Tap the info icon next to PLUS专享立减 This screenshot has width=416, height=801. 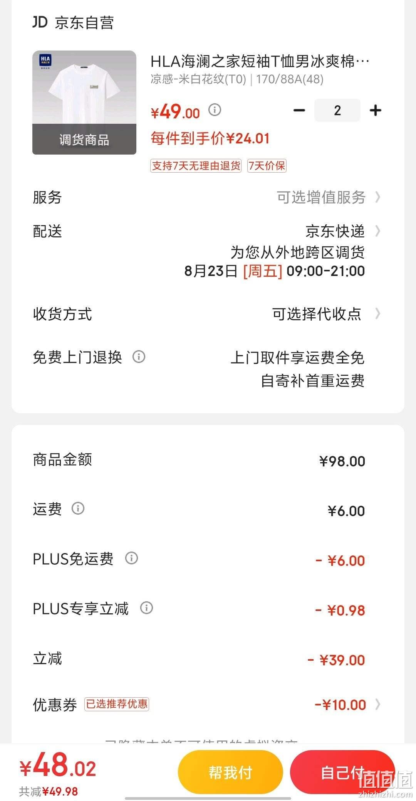(146, 608)
